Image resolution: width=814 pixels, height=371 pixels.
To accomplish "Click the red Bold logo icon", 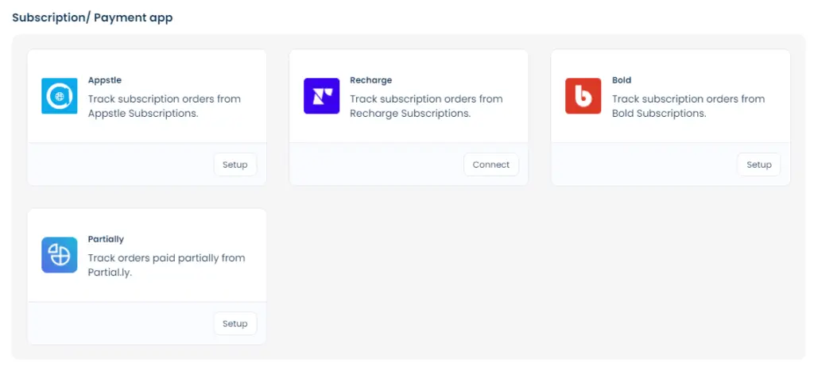I will [583, 96].
